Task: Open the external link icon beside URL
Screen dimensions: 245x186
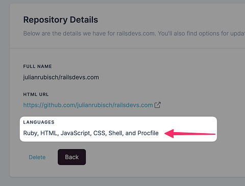Action: coord(157,105)
